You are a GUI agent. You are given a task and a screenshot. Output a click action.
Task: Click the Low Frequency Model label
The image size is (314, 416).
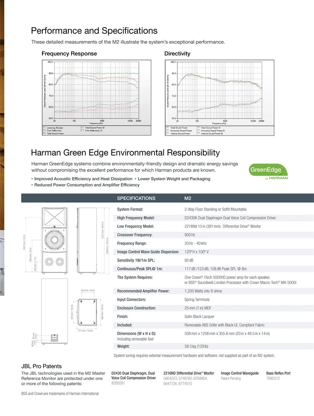coord(135,226)
